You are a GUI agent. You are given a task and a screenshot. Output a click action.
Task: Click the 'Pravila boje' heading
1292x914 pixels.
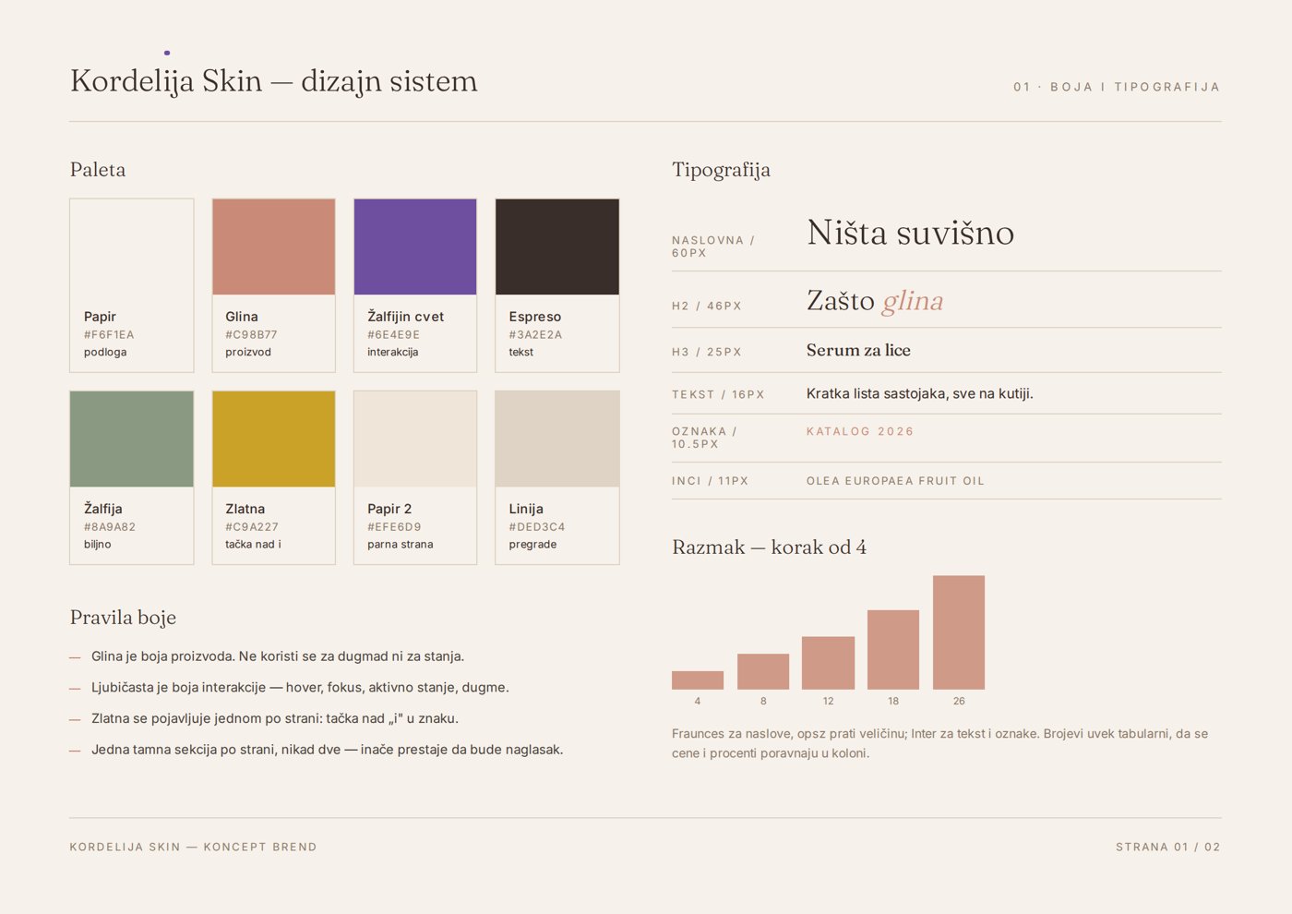click(x=123, y=618)
